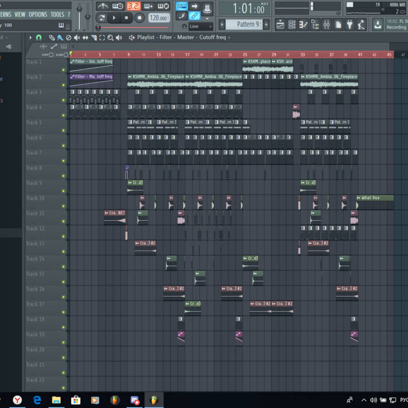Mute Track 3 with its green light
This screenshot has width=408, height=408.
point(64,100)
